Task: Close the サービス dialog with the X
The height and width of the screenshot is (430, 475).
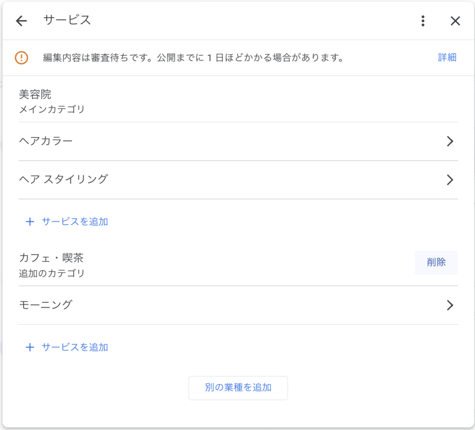Action: [456, 21]
